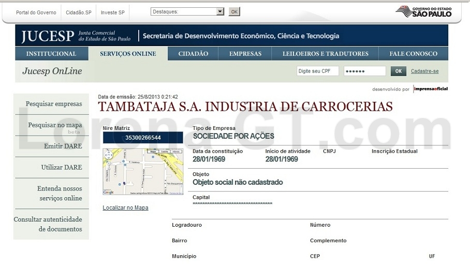This screenshot has width=470, height=264.
Task: Click SOCIEDADE POR AÇÕES text
Action: coord(233,136)
